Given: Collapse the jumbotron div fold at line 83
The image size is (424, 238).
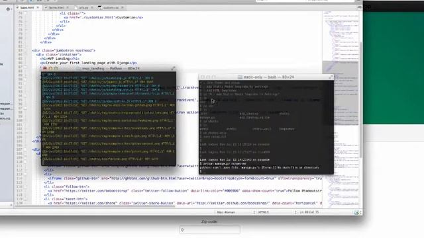Looking at the screenshot, I should tap(26, 50).
